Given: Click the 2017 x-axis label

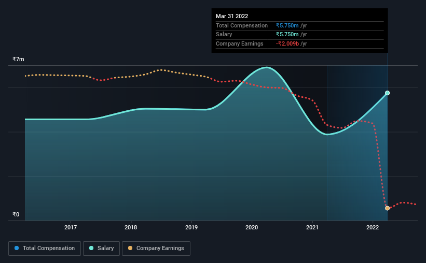Looking at the screenshot, I should pyautogui.click(x=71, y=227).
